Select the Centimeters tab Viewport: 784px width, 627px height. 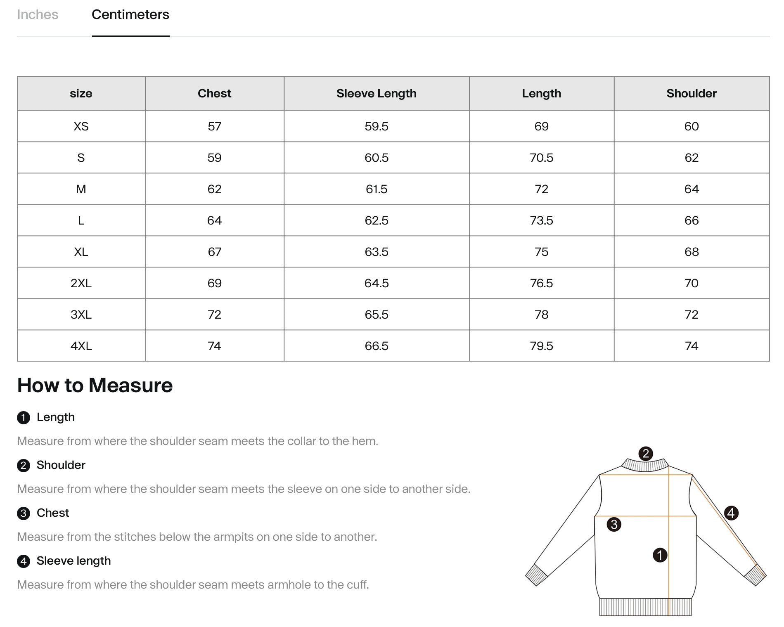coord(130,15)
